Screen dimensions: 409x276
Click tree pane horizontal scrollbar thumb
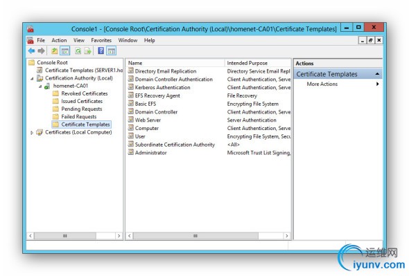(65, 236)
